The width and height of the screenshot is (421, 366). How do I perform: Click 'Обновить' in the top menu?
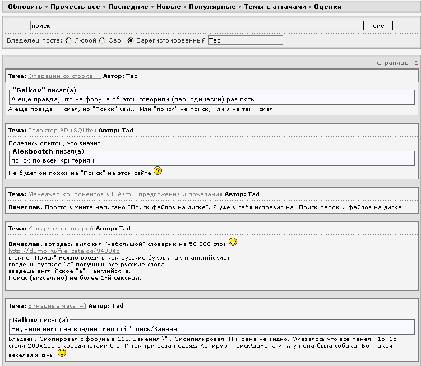(25, 7)
